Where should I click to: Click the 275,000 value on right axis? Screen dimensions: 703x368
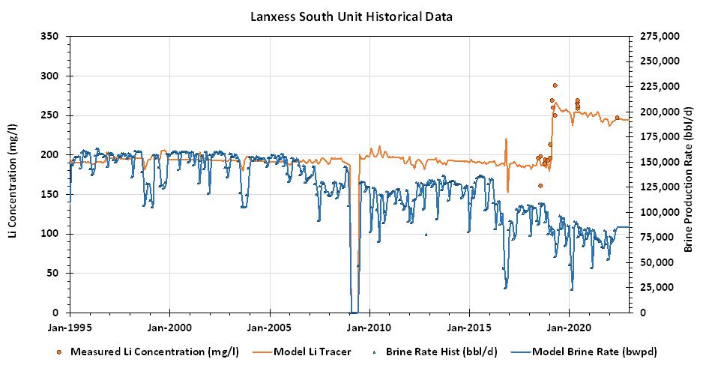coord(657,36)
